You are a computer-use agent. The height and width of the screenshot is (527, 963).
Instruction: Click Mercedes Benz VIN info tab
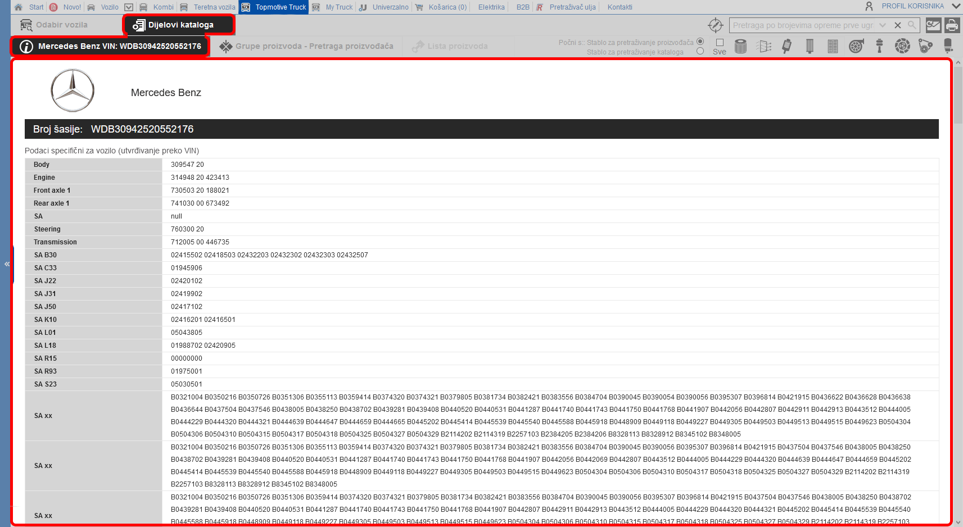point(110,46)
